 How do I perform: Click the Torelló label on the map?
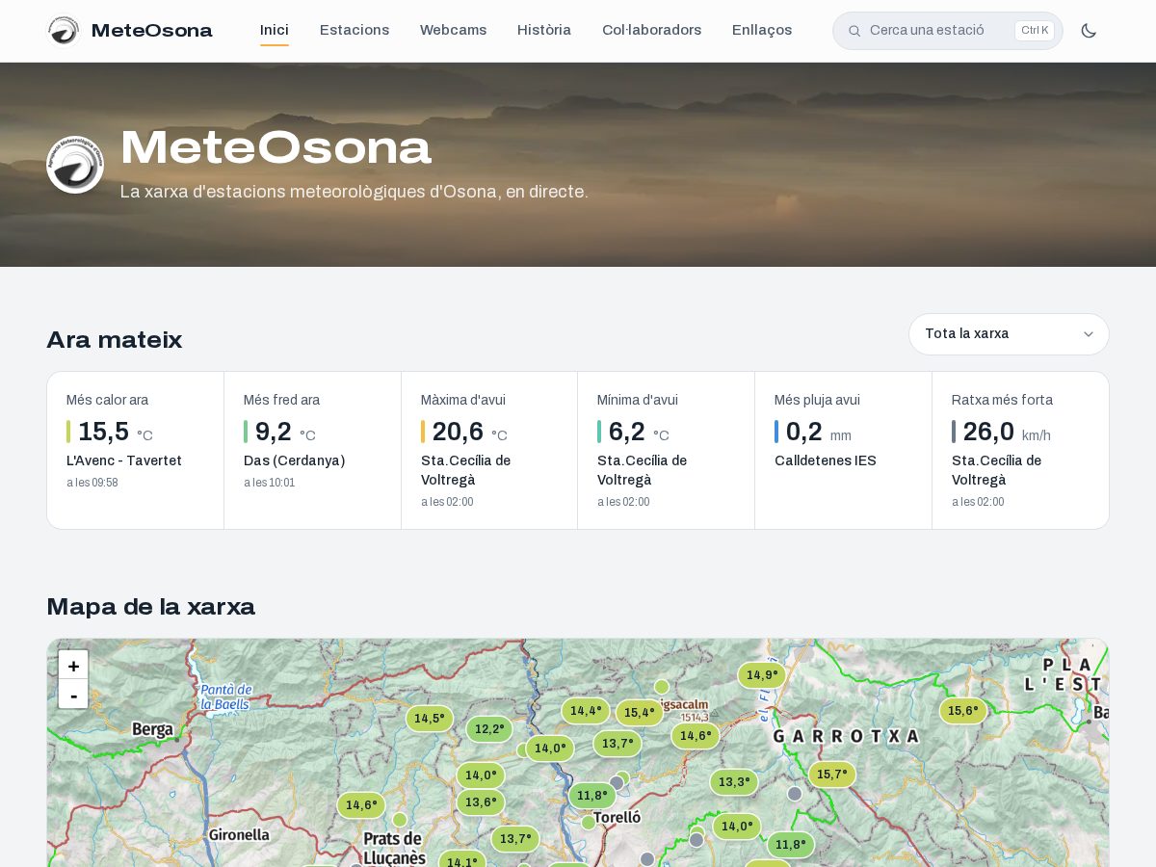click(617, 817)
